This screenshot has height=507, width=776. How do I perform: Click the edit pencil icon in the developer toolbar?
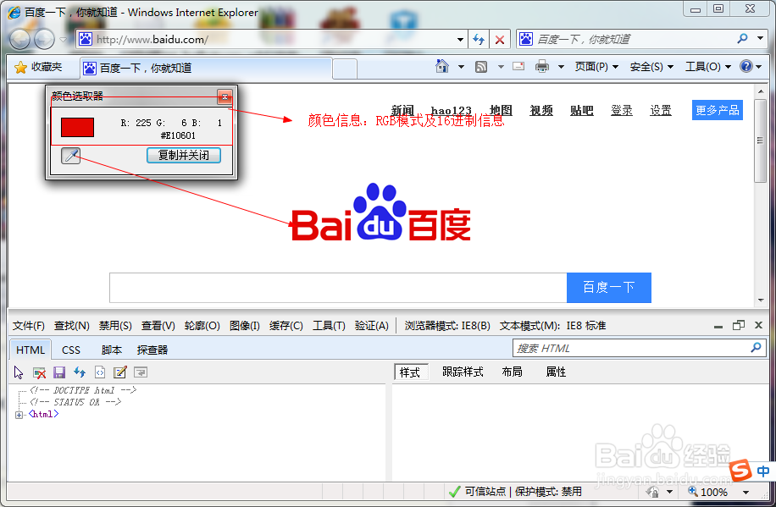coord(120,372)
